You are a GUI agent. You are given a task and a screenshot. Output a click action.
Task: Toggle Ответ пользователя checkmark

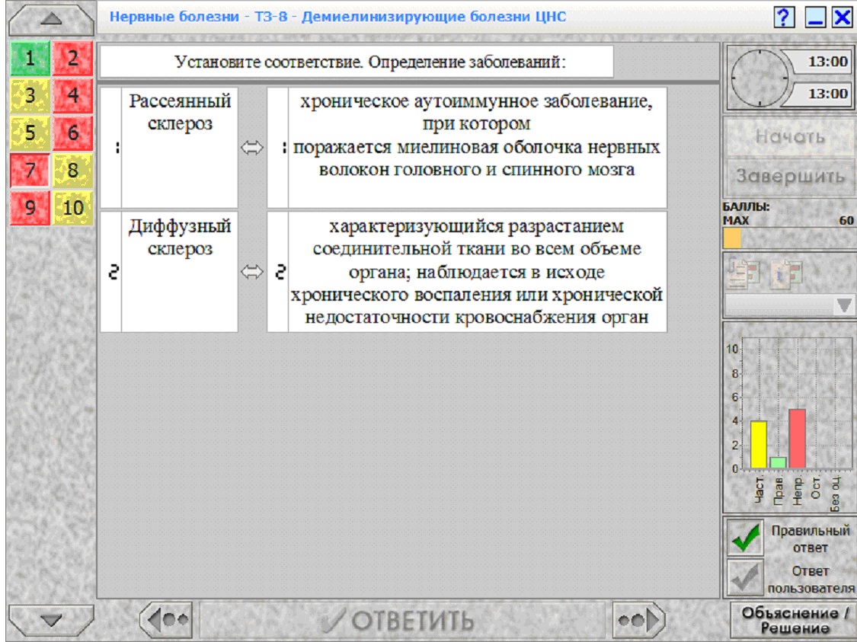[746, 577]
